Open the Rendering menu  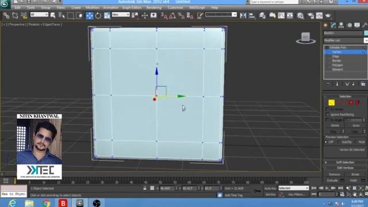[x=154, y=7]
